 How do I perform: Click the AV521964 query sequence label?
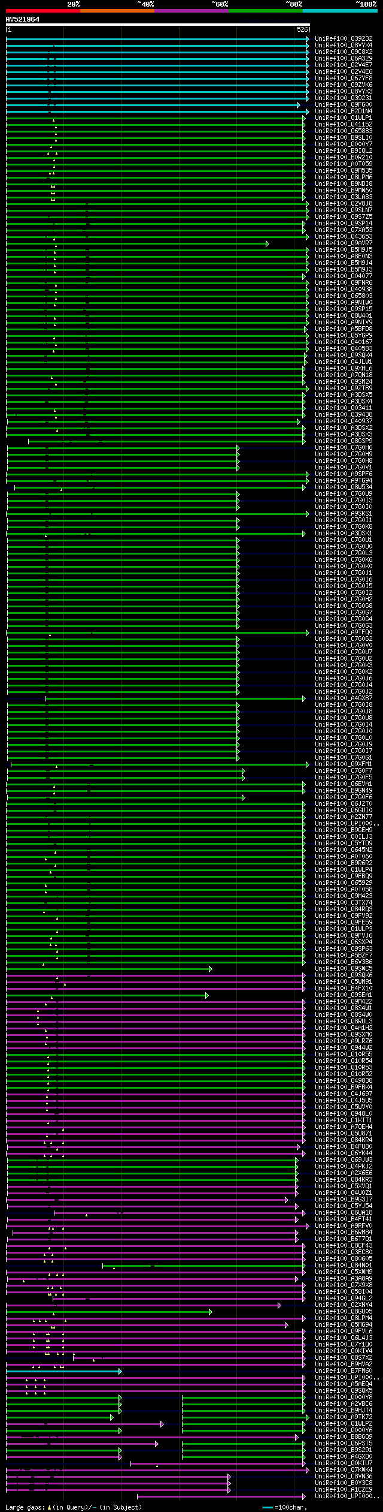click(23, 19)
